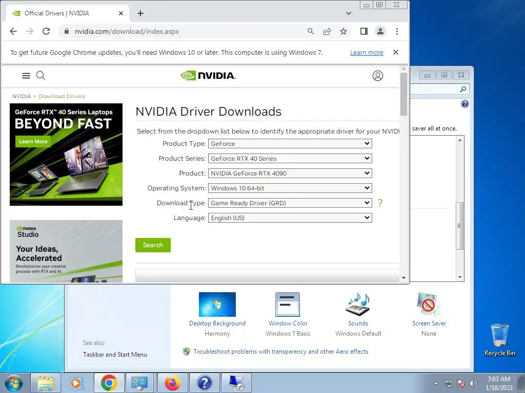Open the Chrome profile avatar

pos(380,31)
